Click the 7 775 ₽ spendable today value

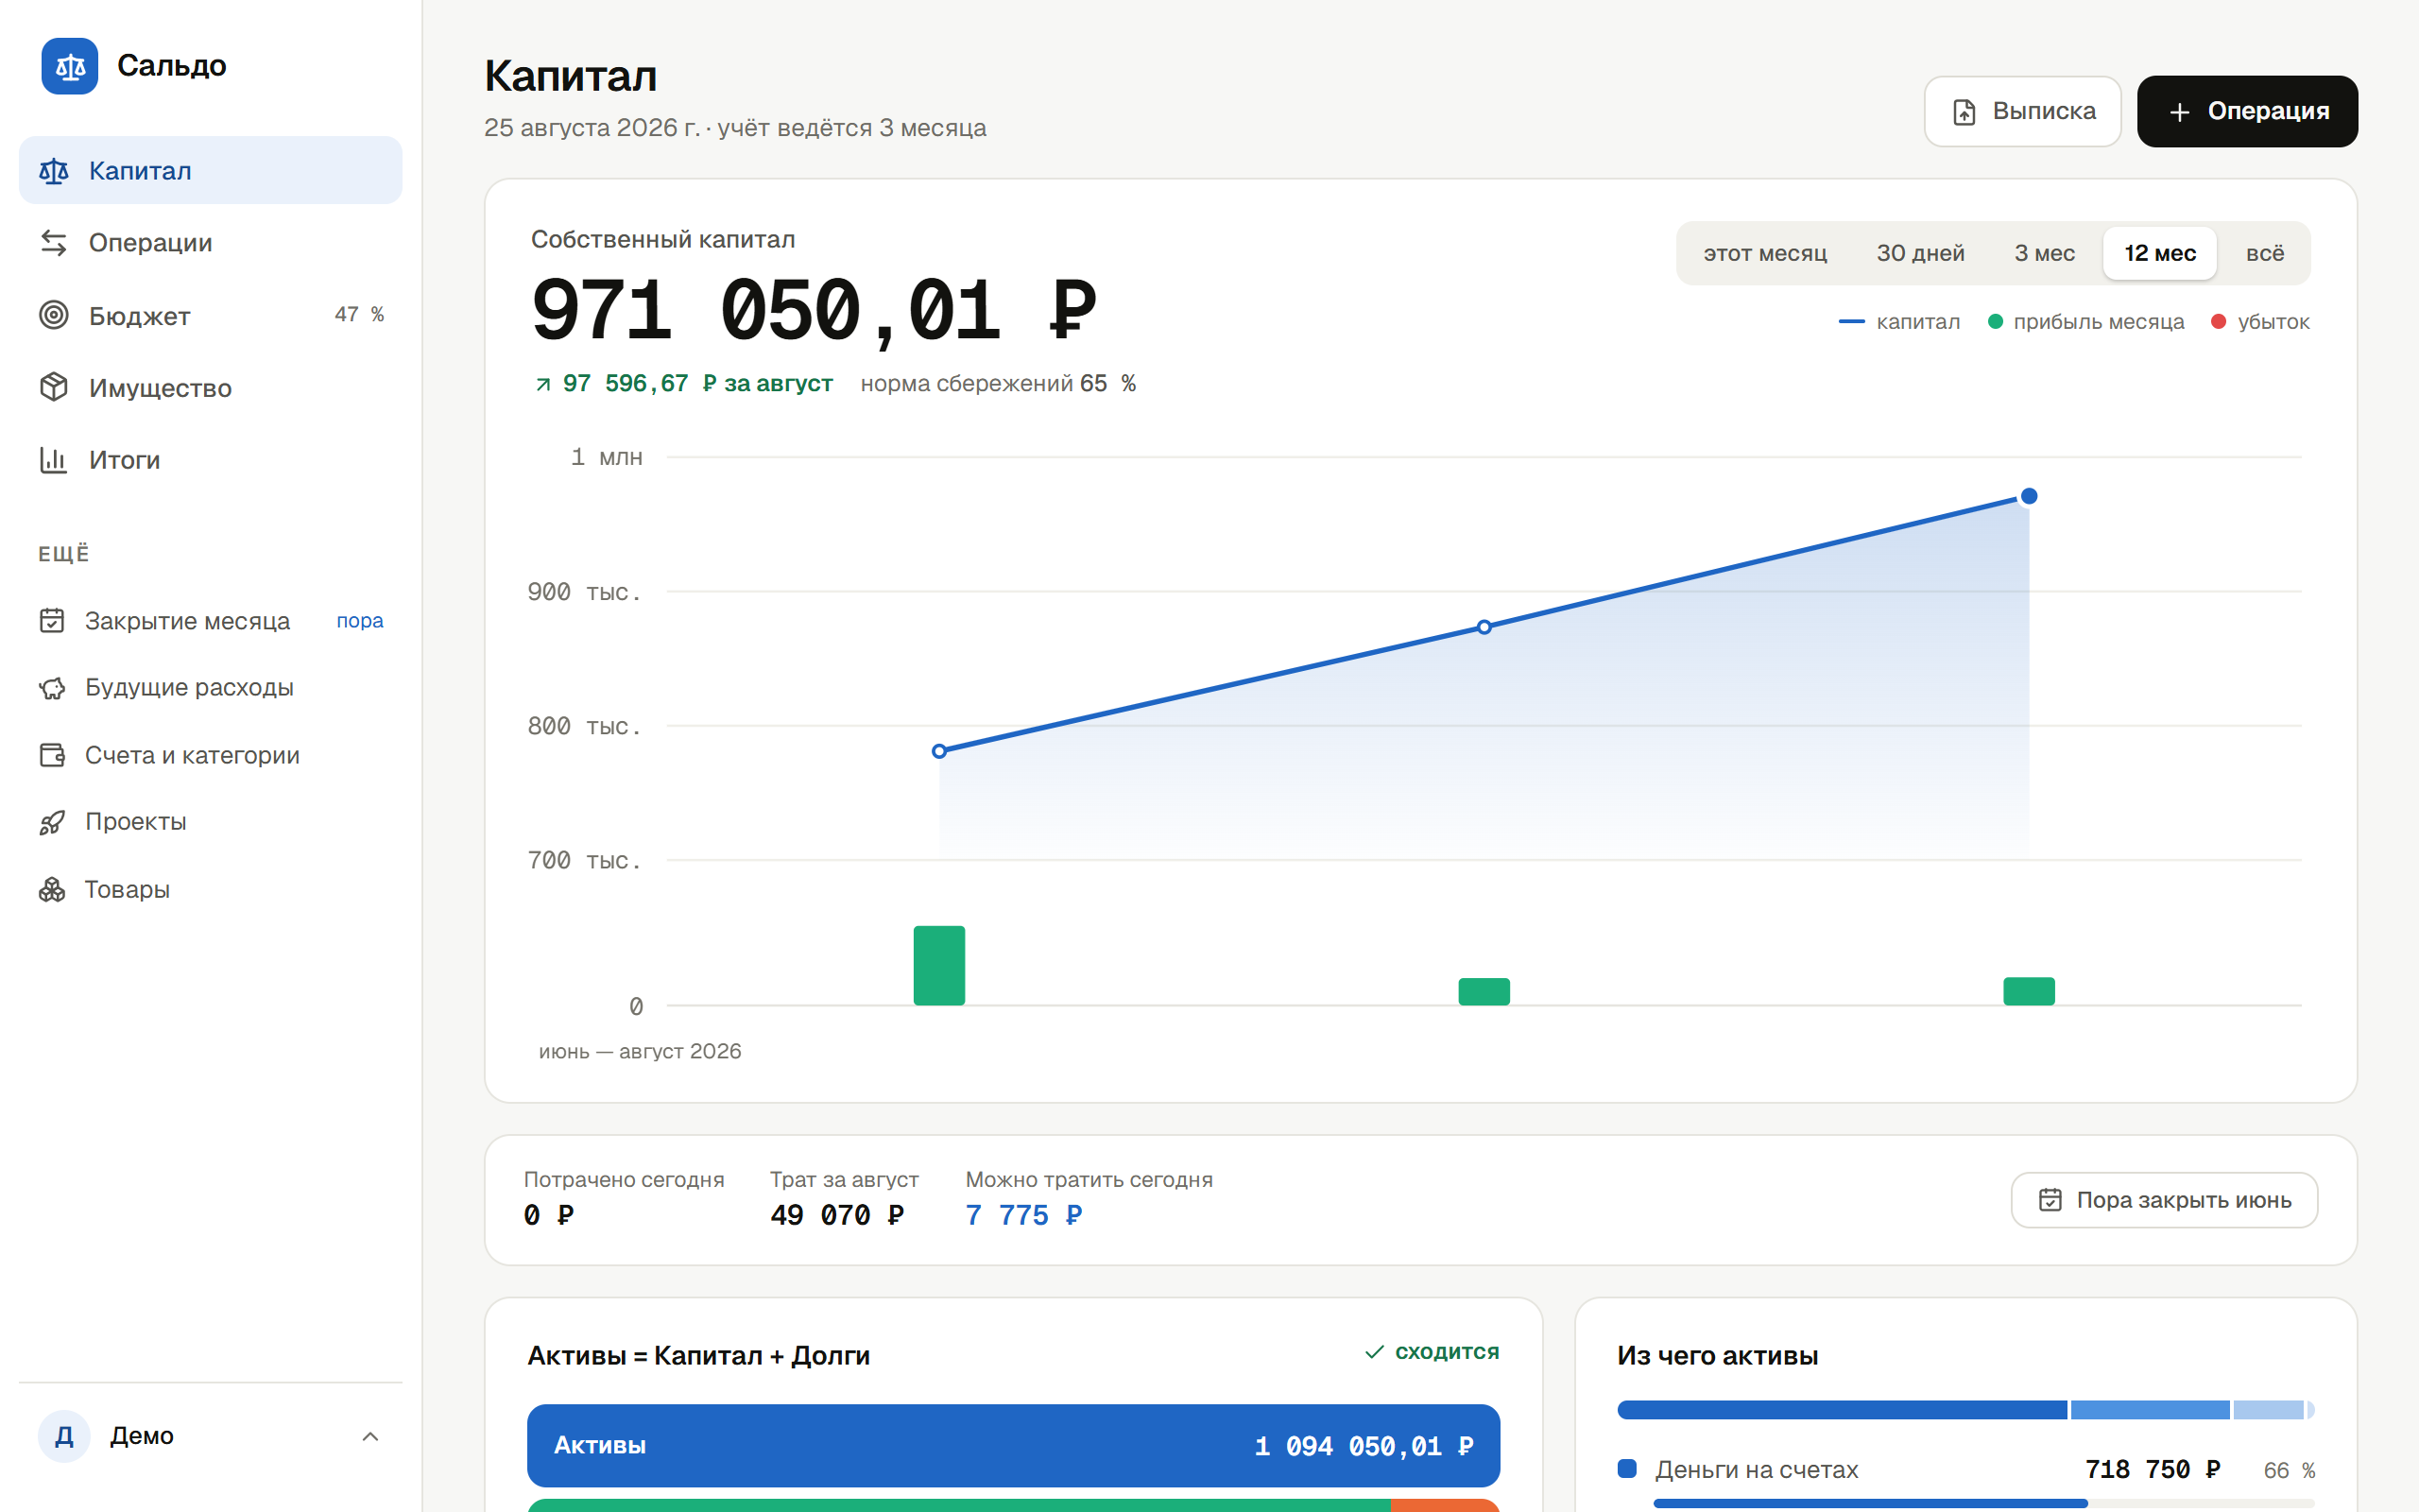click(x=1023, y=1215)
